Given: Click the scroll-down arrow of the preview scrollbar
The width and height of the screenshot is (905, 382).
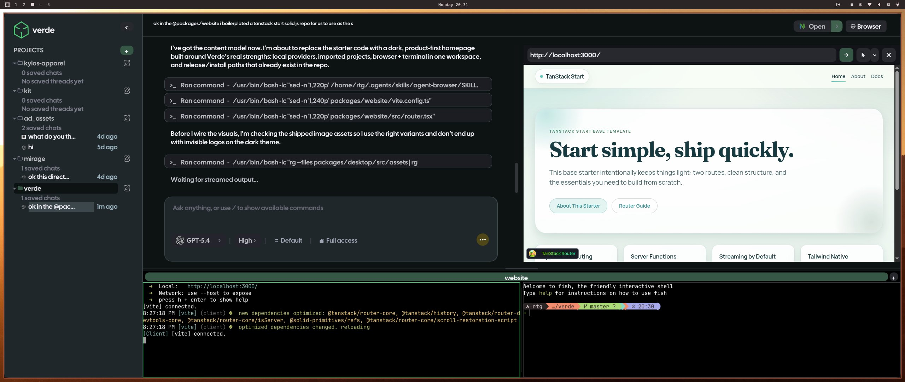Looking at the screenshot, I should click(897, 259).
